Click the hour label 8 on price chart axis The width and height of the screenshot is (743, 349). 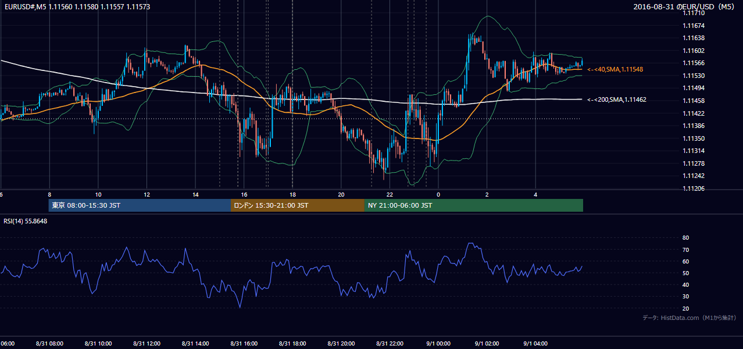(x=49, y=194)
